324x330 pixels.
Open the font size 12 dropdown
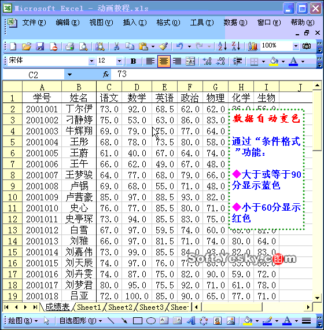[119, 61]
